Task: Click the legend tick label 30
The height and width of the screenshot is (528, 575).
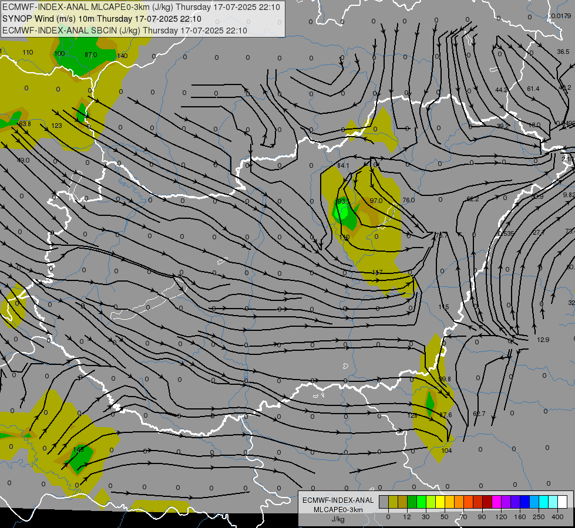Action: [425, 517]
